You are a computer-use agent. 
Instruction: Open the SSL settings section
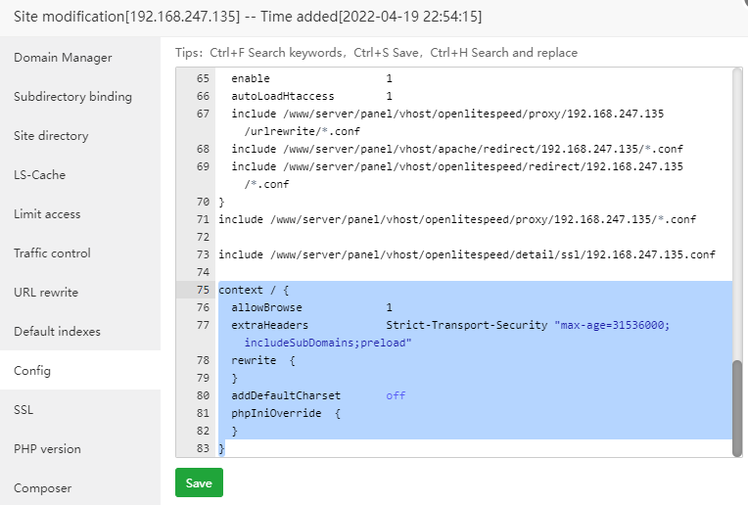23,410
